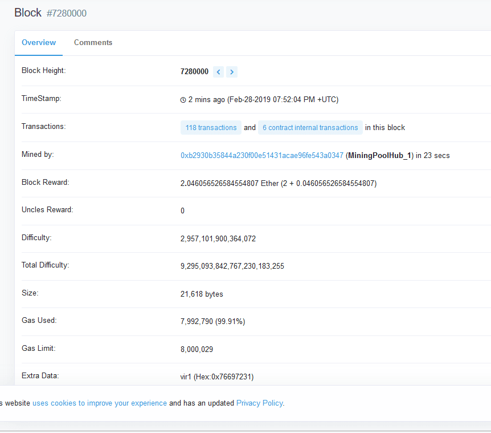The width and height of the screenshot is (491, 433).
Task: Open the 6 contract internal transactions link
Action: [x=310, y=128]
